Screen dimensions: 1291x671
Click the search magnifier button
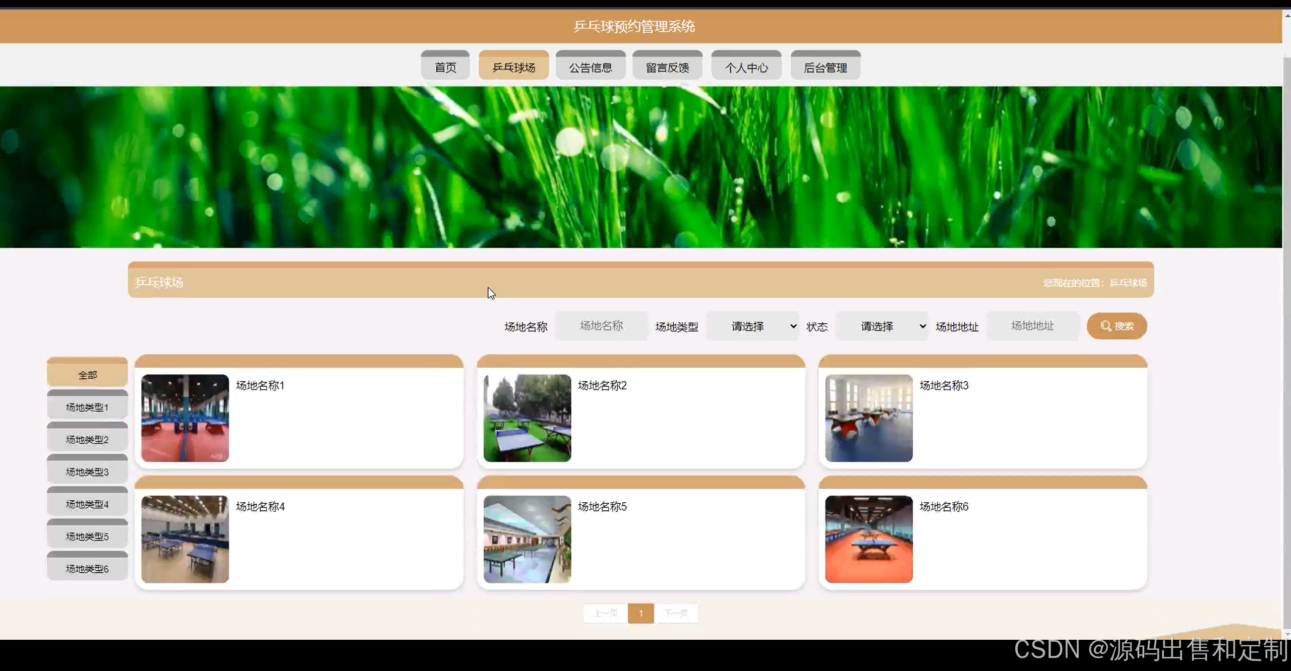click(1117, 326)
